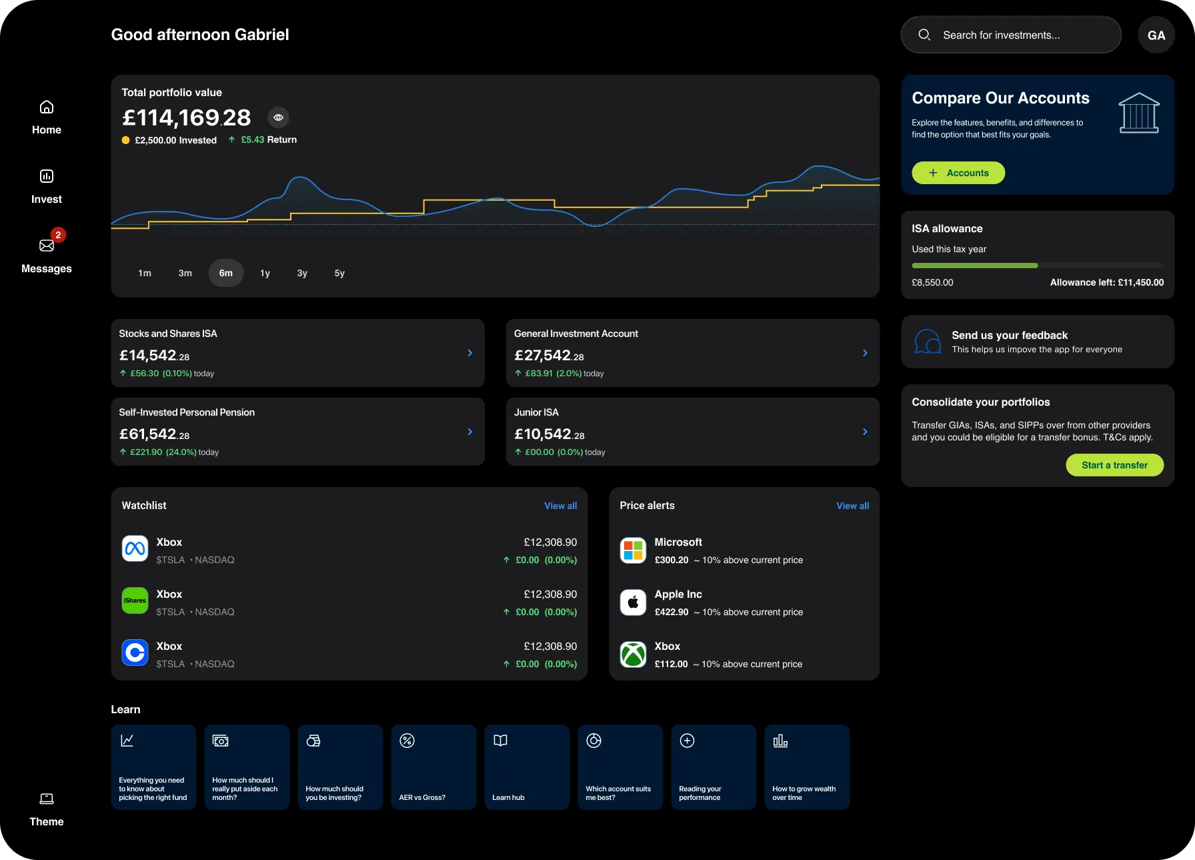Click the Xbox logo in Price alerts

[x=633, y=655]
